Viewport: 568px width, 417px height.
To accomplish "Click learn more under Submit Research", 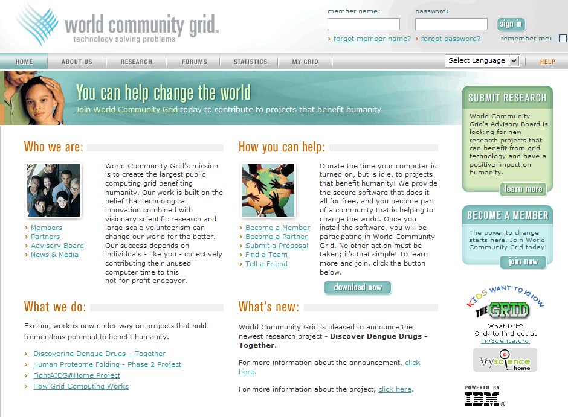I will 523,189.
